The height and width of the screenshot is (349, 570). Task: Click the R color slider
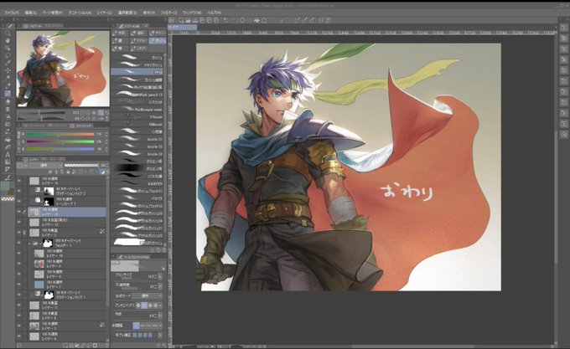[x=60, y=134]
